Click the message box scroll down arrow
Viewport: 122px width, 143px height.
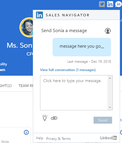[x=110, y=107]
